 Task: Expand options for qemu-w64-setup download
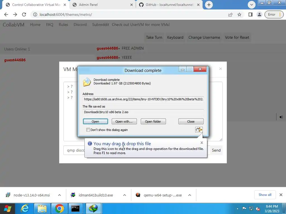(x=190, y=195)
